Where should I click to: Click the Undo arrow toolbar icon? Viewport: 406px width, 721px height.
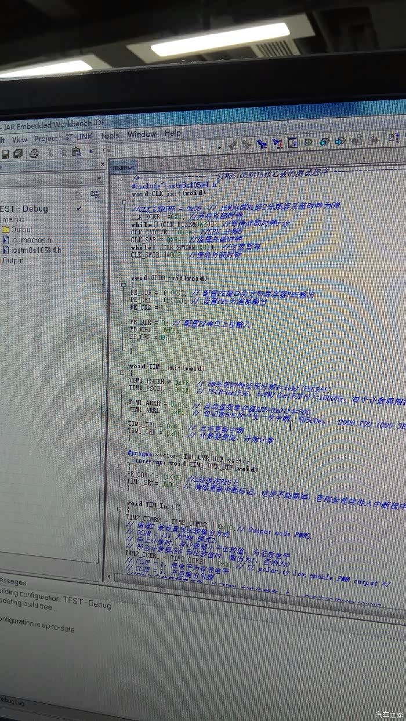(x=92, y=151)
